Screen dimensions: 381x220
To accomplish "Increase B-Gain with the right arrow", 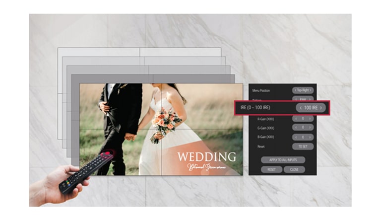I will tap(311, 137).
